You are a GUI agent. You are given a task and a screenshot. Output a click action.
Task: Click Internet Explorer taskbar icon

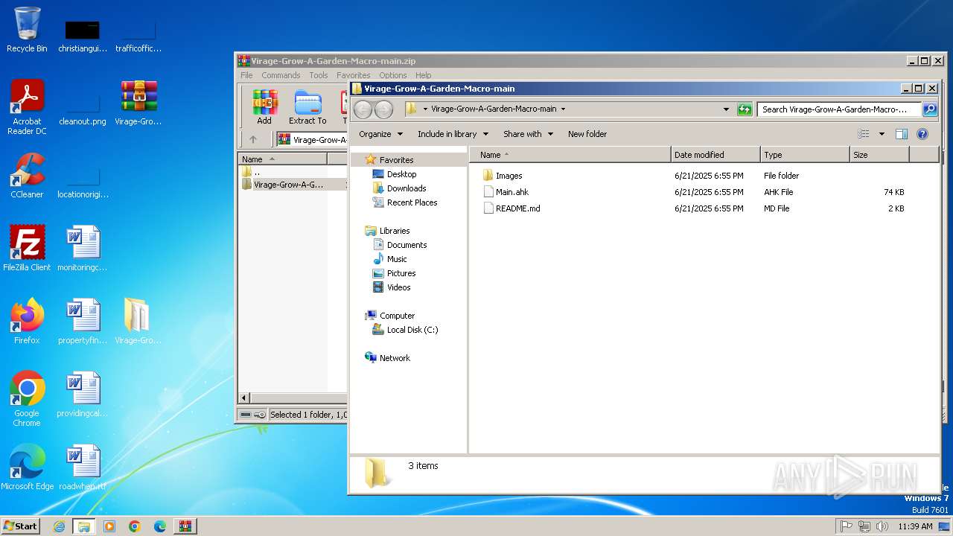pos(59,526)
